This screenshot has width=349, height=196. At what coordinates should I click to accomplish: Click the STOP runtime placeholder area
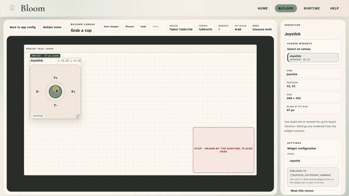coord(223,150)
